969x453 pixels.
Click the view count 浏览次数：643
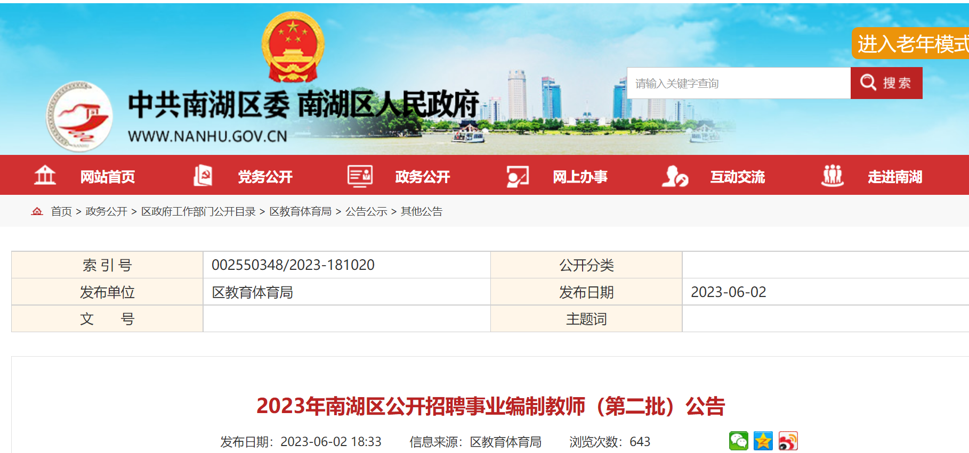point(610,442)
